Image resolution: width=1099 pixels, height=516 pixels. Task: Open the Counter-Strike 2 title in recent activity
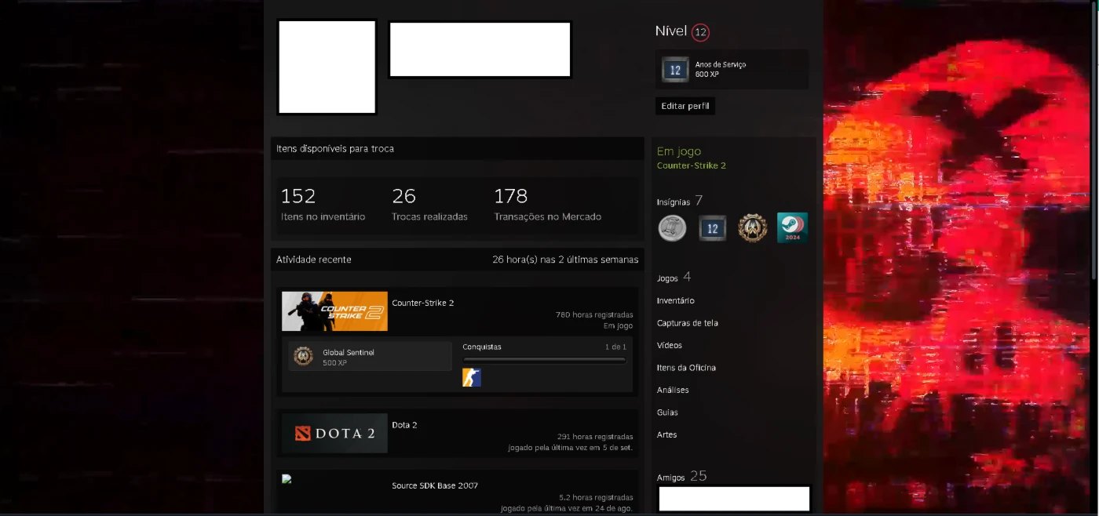pyautogui.click(x=423, y=303)
